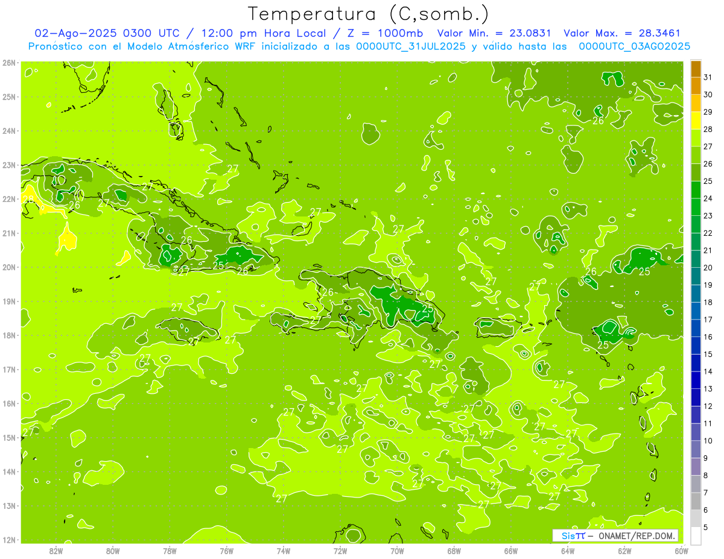
Task: Click the "82W" longitude axis label
Action: click(x=56, y=551)
